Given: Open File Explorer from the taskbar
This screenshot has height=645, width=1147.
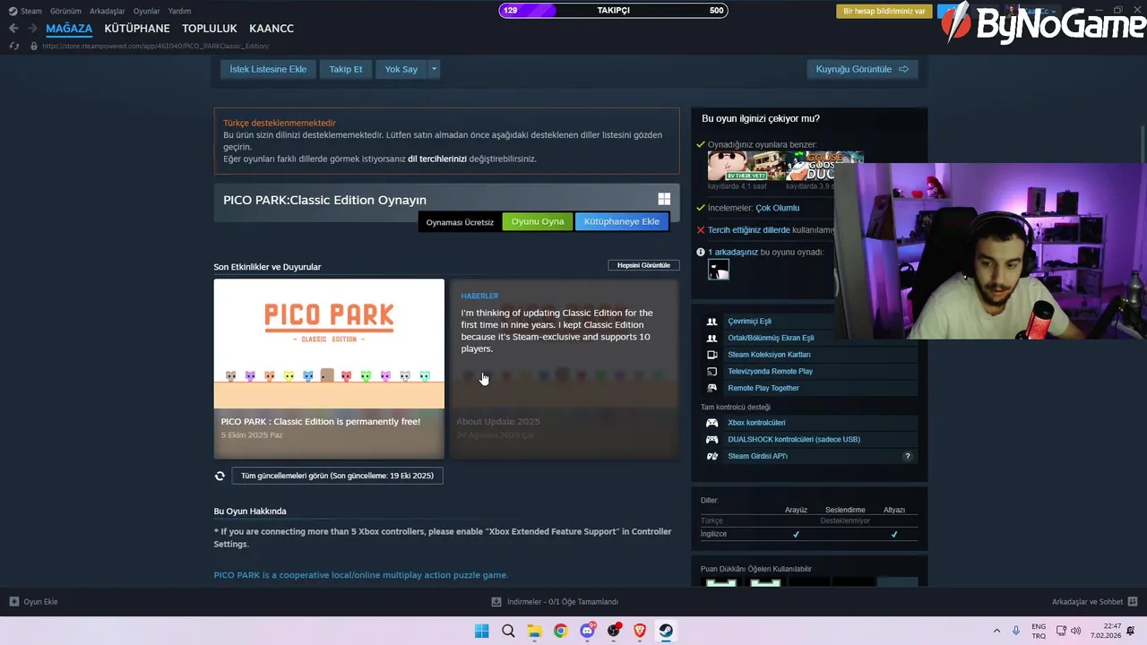Looking at the screenshot, I should pos(534,631).
